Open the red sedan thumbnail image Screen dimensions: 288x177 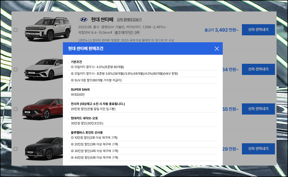[x=43, y=109]
